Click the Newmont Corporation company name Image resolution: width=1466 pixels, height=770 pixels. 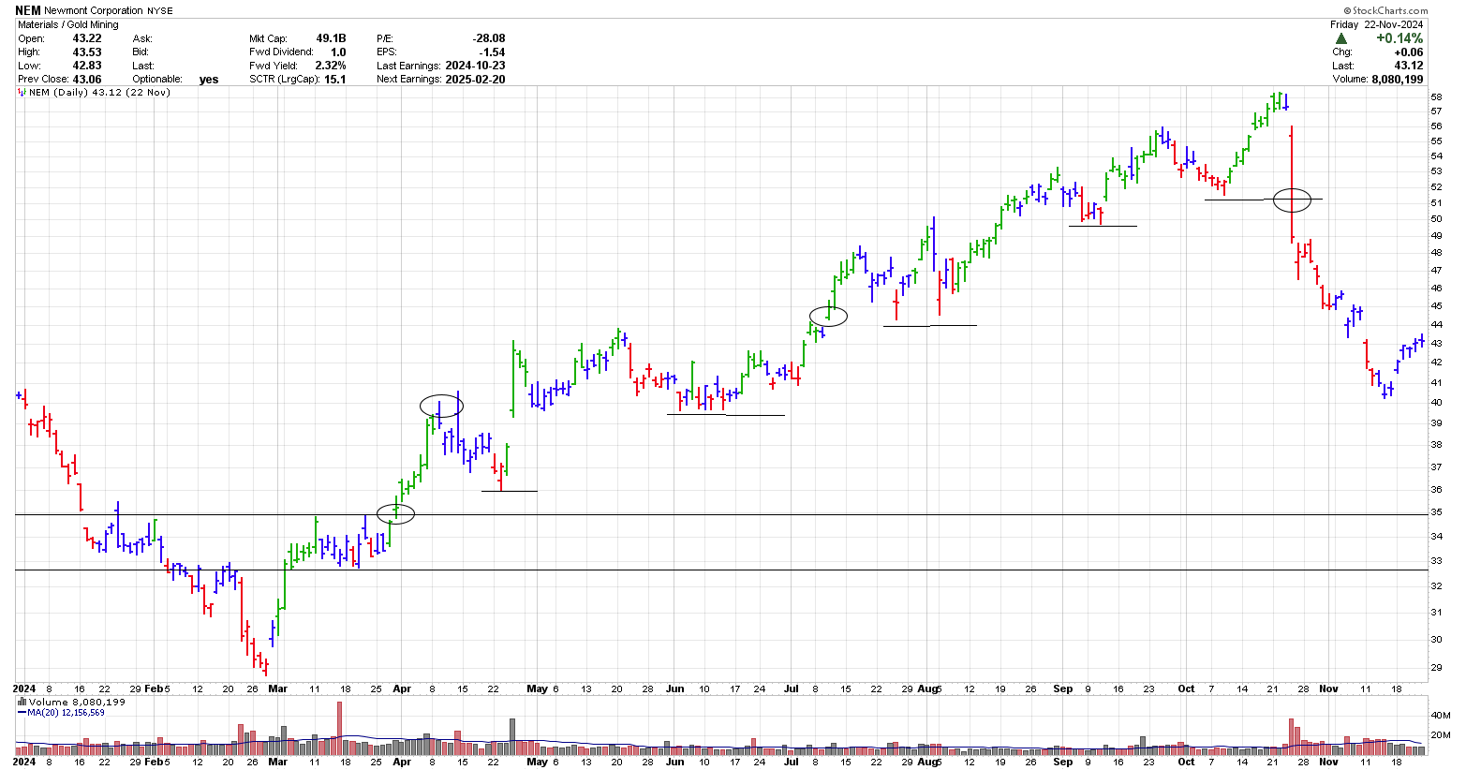[x=94, y=11]
